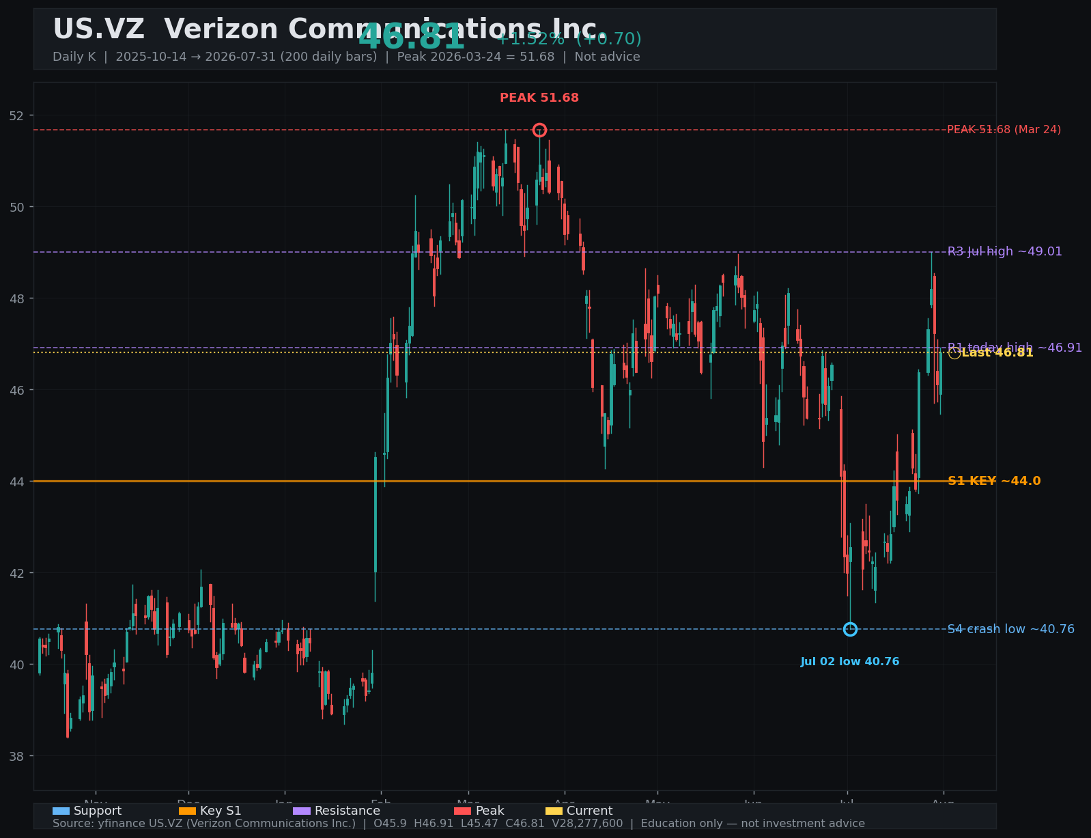Click the 'Jul 02 low 40.76' annotation
Viewport: 1091px width, 838px height.
(850, 662)
